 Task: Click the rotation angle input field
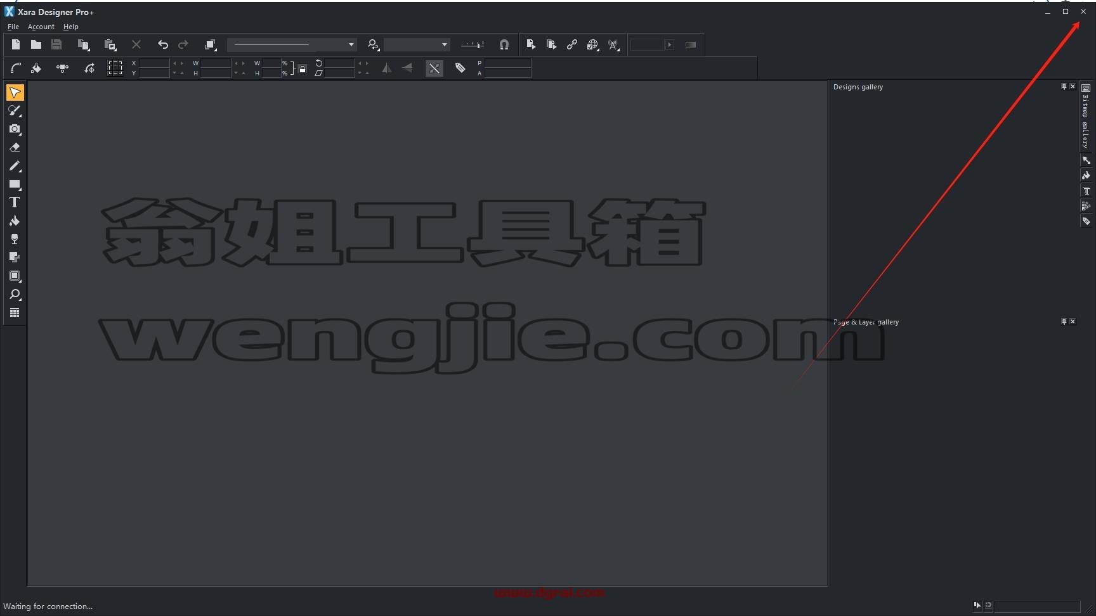pos(340,63)
